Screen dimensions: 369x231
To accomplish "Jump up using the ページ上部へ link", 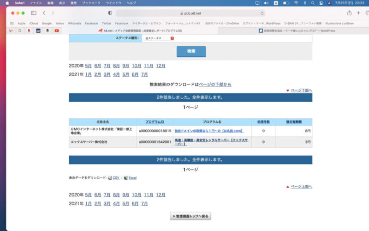I will point(301,187).
